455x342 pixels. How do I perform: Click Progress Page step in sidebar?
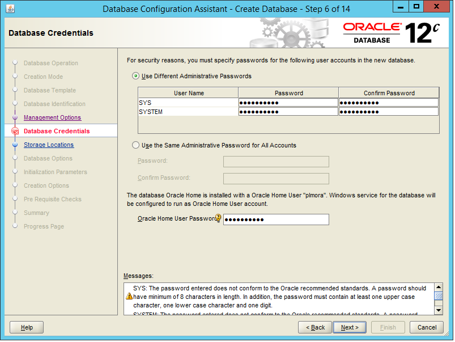(x=44, y=226)
